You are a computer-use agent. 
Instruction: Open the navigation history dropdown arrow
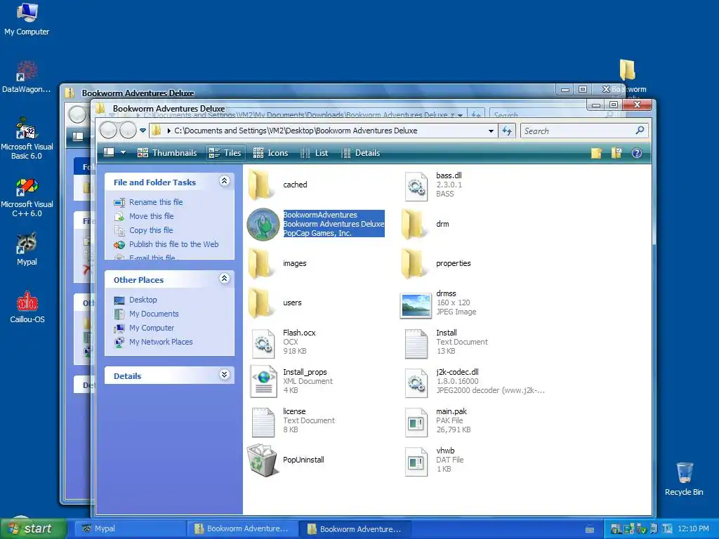point(143,131)
